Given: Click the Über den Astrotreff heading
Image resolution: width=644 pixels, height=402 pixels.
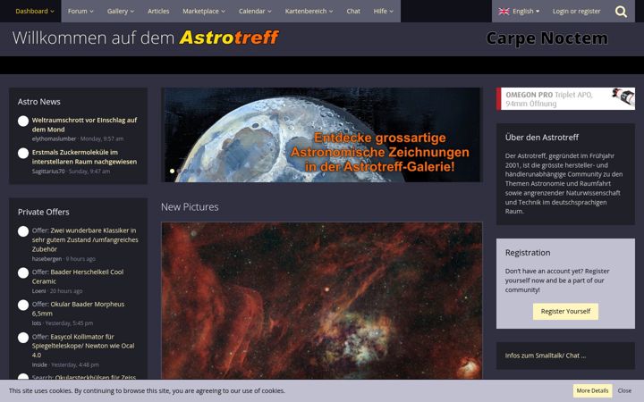Looking at the screenshot, I should [x=542, y=138].
